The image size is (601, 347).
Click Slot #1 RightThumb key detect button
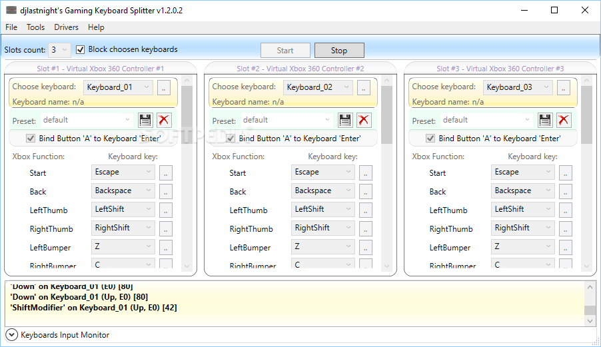[x=166, y=228]
